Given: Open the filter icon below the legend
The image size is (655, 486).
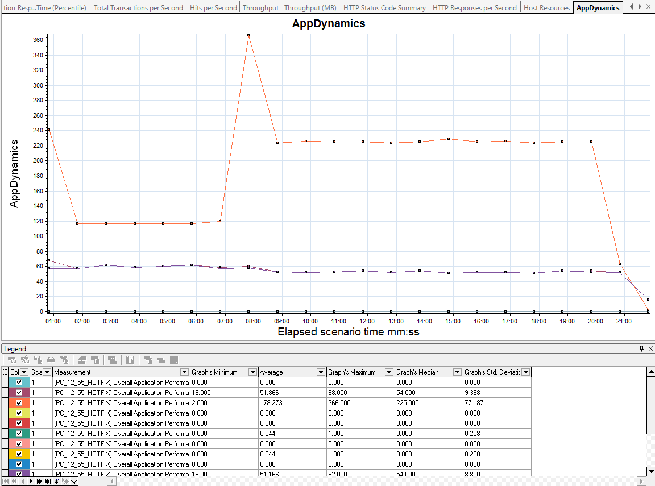Looking at the screenshot, I should pyautogui.click(x=73, y=481).
